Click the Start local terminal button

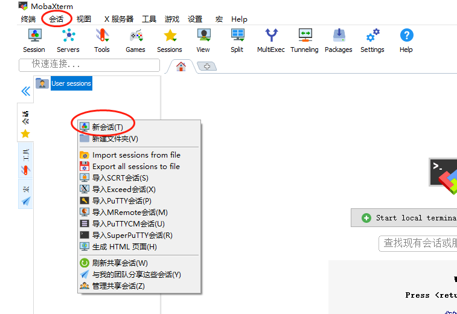click(x=404, y=218)
